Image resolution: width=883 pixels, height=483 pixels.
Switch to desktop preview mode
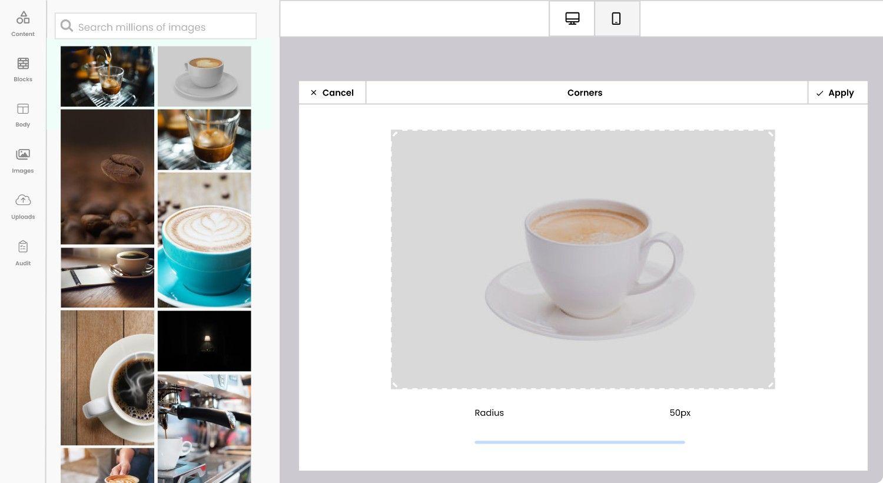[x=572, y=18]
